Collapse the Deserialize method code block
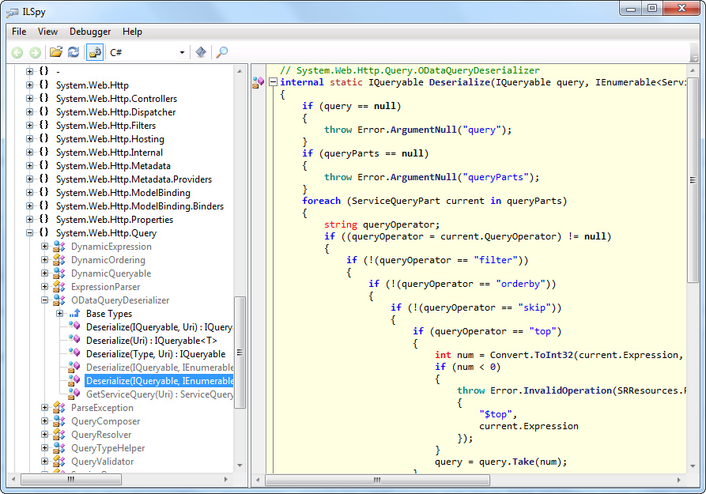This screenshot has height=494, width=706. pos(273,82)
